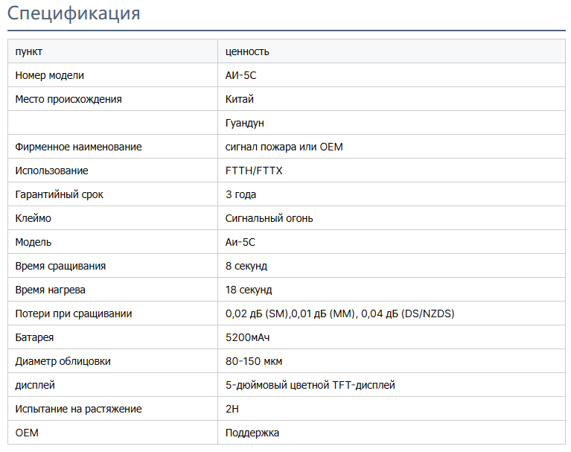Click the 'Гуандун' value
The width and height of the screenshot is (571, 452).
pyautogui.click(x=245, y=123)
